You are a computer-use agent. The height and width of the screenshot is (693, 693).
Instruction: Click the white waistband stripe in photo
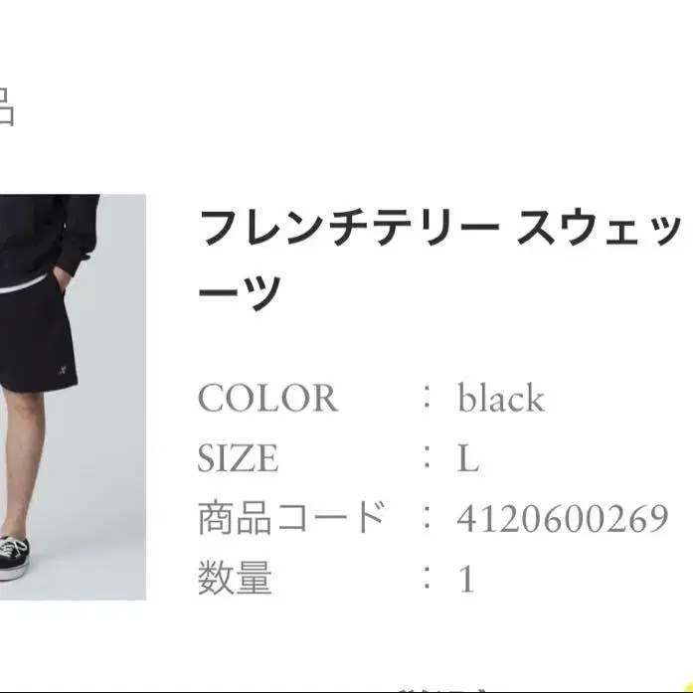point(22,284)
